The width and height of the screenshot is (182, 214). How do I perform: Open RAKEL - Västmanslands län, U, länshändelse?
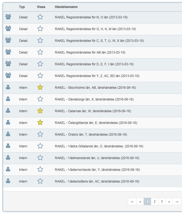point(97,158)
